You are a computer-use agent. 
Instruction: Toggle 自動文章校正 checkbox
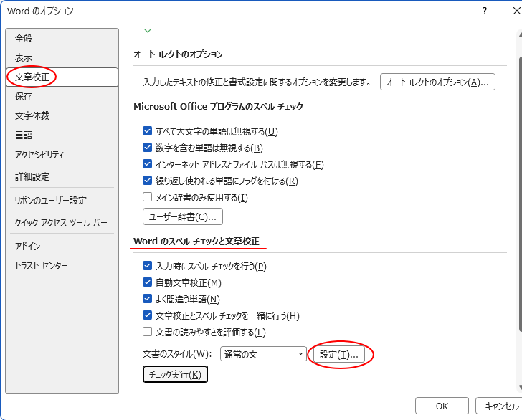pos(147,282)
